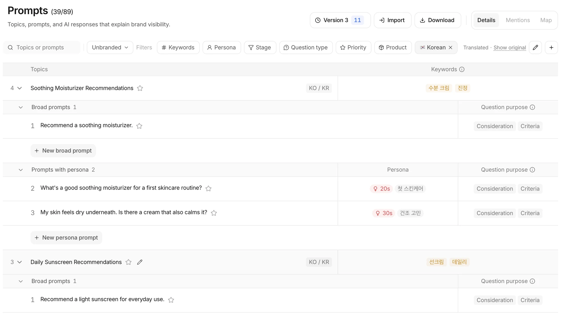Open the Question type filter
Viewport: 566px width, 315px height.
306,47
